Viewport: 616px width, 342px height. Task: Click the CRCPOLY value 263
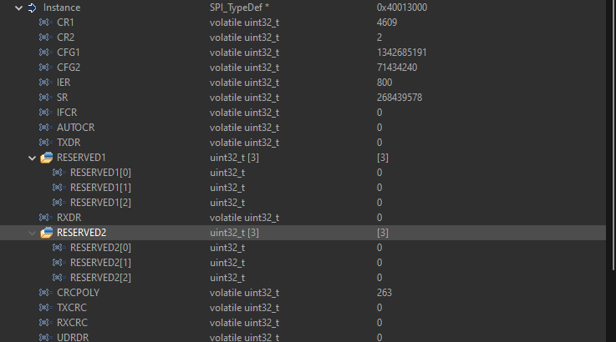tap(384, 293)
